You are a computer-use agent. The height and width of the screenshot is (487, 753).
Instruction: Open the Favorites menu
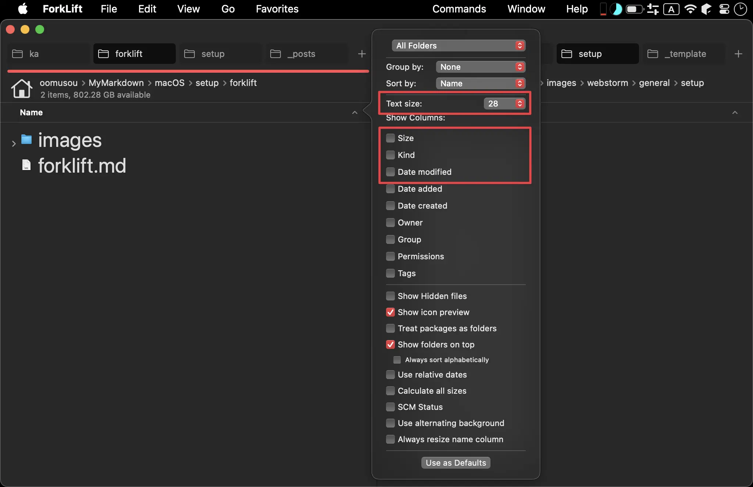(277, 9)
